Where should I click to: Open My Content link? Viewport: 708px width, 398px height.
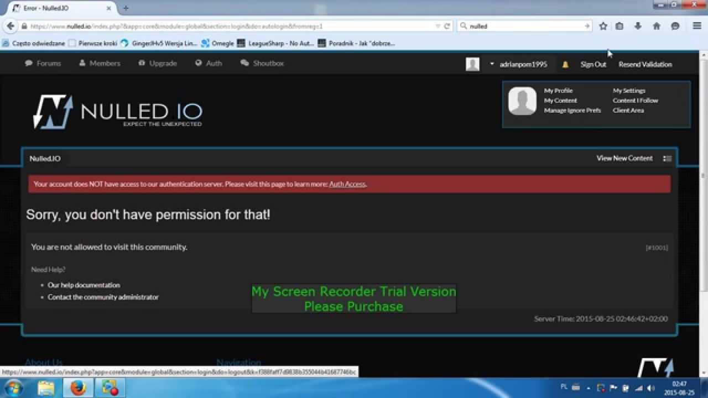coord(560,101)
